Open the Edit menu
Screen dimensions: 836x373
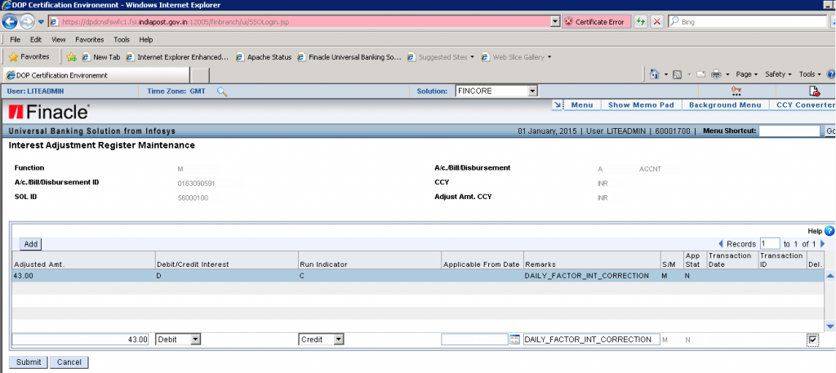click(x=36, y=39)
